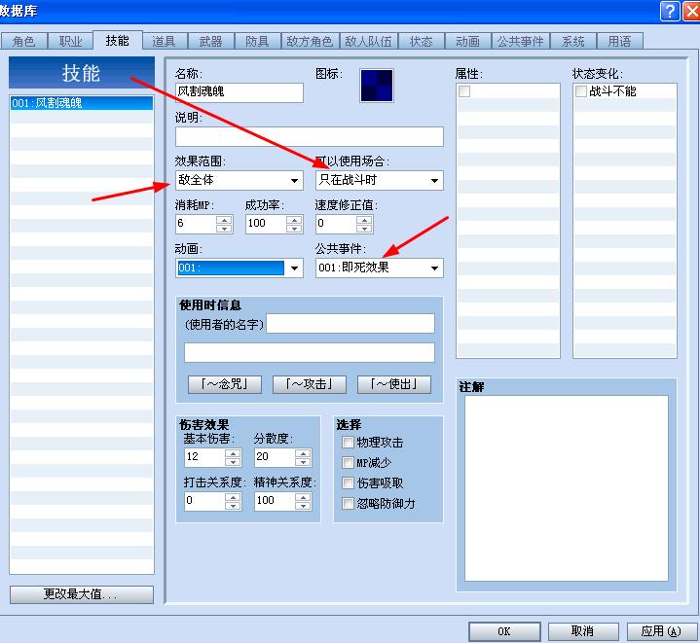Increase the 消耗MP value with up arrow
The height and width of the screenshot is (643, 700).
(224, 220)
